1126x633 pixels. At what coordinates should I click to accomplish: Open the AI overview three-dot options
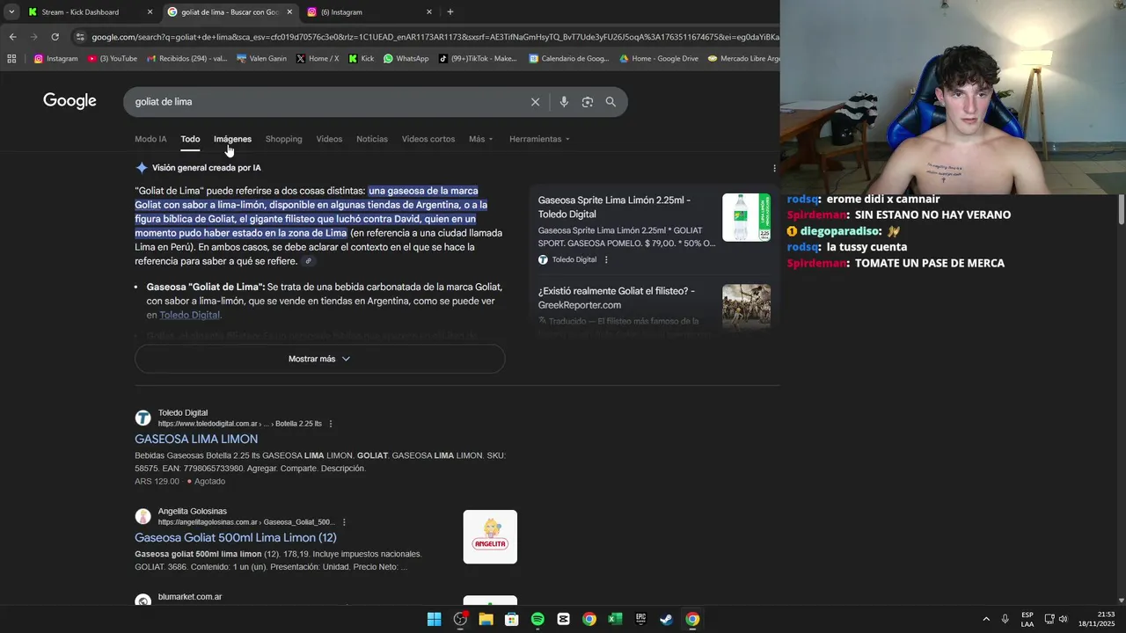pos(774,168)
